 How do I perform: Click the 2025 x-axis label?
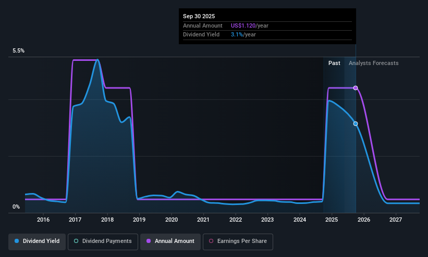(x=332, y=220)
